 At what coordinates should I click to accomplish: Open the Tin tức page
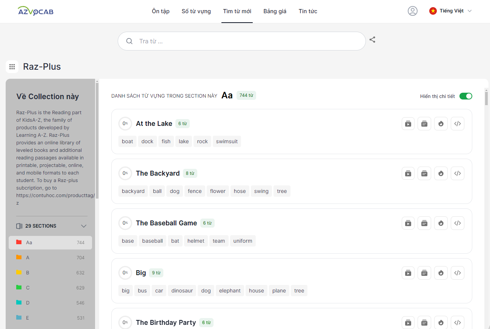coord(308,11)
